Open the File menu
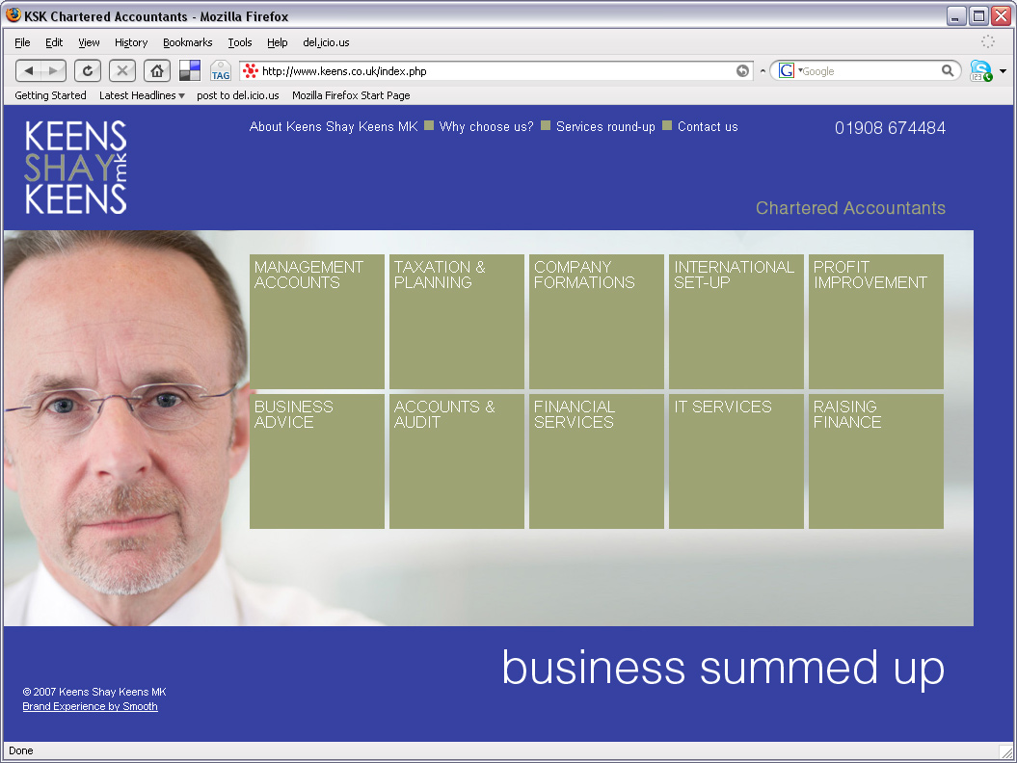1017x763 pixels. 23,42
